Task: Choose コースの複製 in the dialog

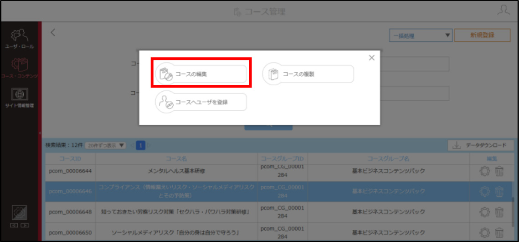Action: tap(308, 74)
